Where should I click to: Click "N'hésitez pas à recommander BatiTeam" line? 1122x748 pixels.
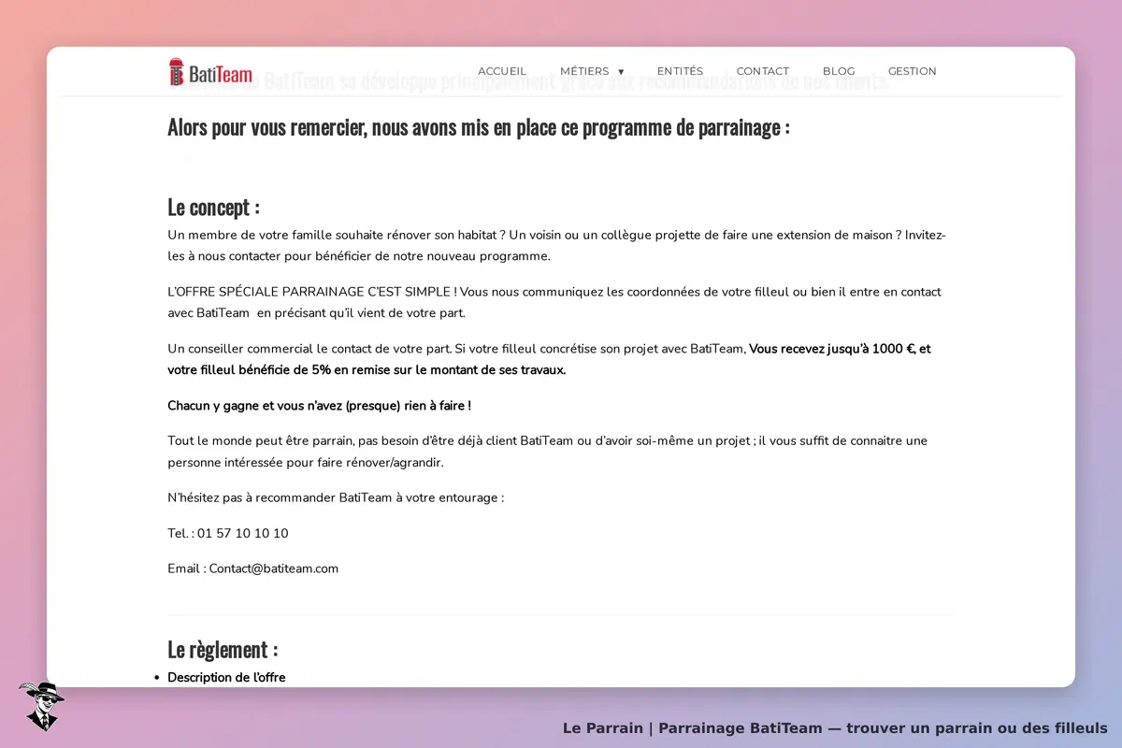tap(336, 497)
